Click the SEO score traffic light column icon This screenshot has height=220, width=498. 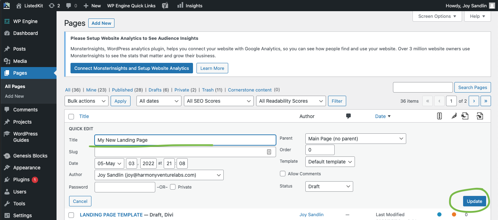439,116
